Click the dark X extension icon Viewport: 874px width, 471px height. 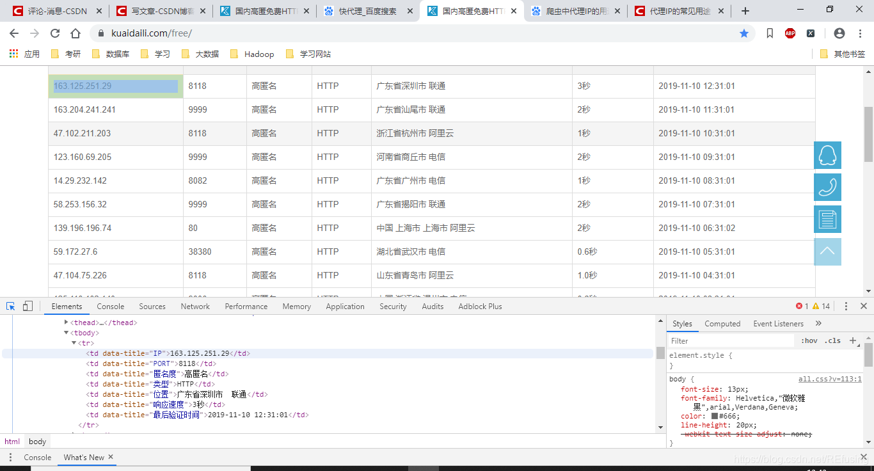[x=811, y=33]
